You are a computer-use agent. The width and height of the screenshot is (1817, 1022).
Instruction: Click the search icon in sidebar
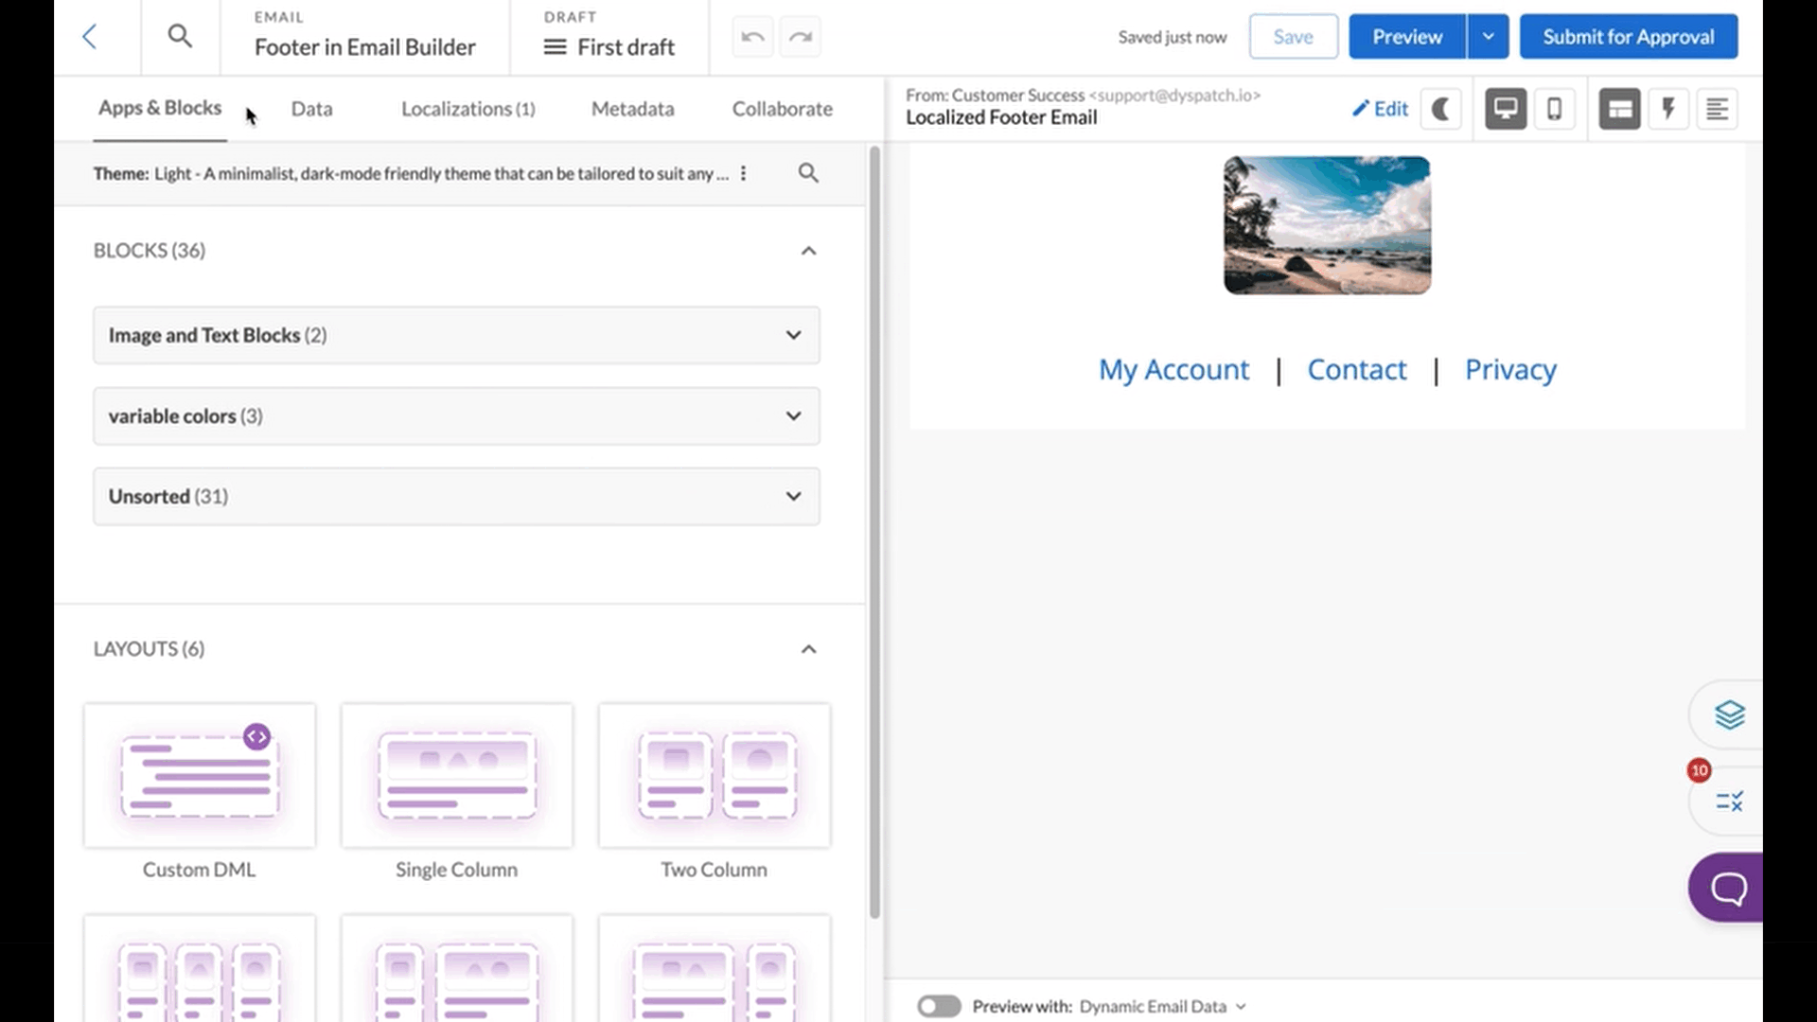tap(809, 172)
